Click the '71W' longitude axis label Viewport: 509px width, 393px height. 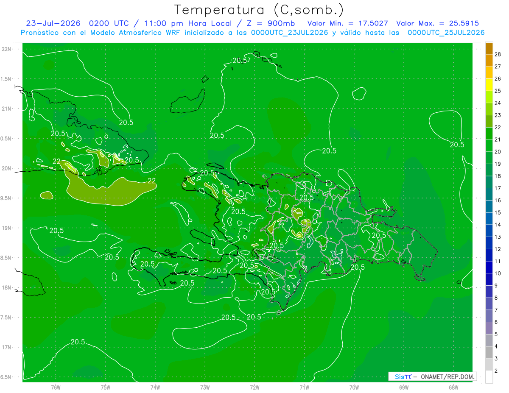click(x=304, y=387)
